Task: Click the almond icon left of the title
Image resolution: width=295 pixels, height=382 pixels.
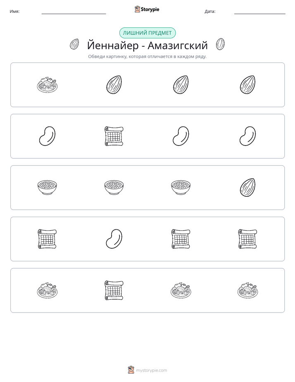Action: pos(74,44)
